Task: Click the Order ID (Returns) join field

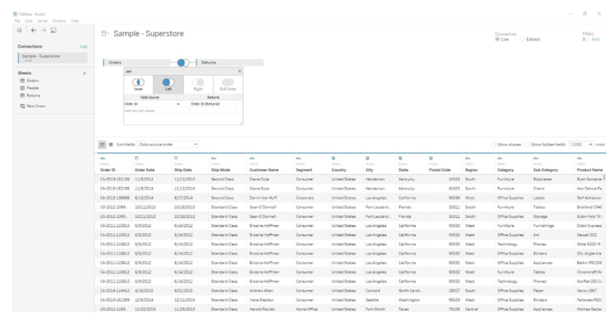Action: (213, 104)
